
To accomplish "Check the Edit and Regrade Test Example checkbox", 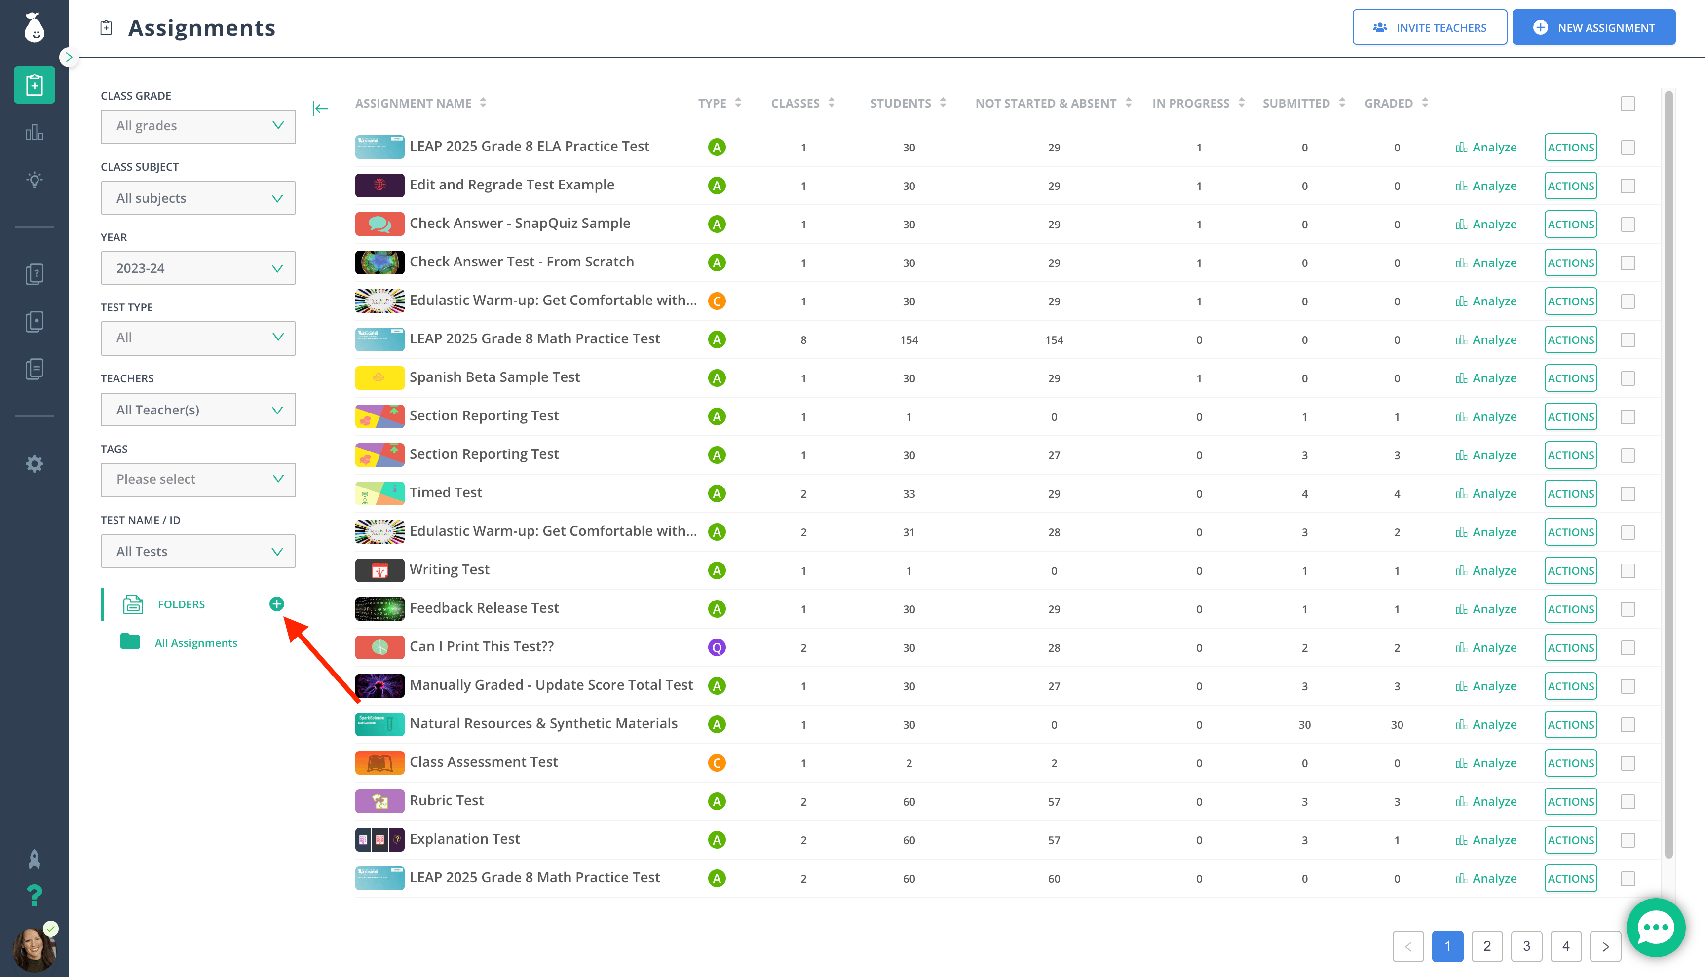I will [1627, 186].
